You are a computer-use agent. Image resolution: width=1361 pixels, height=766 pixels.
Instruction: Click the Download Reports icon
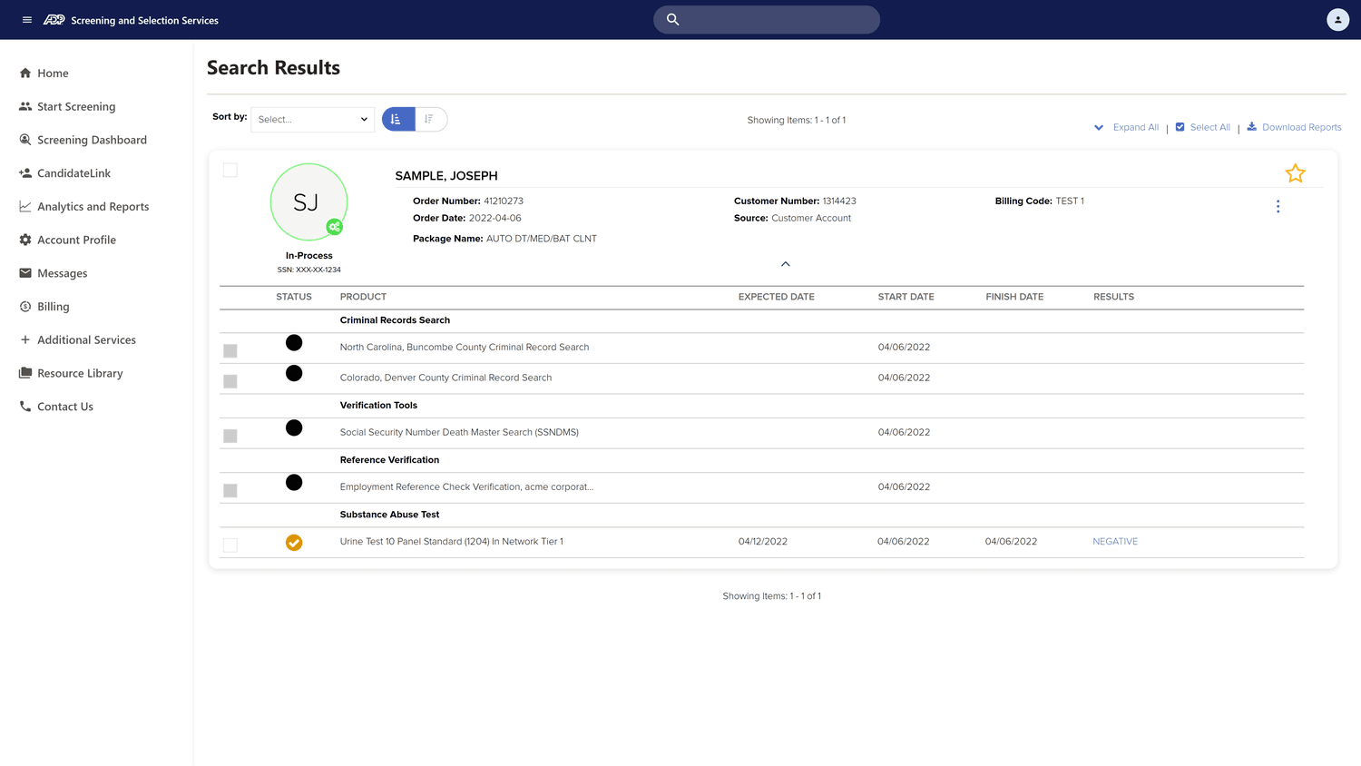(1252, 126)
